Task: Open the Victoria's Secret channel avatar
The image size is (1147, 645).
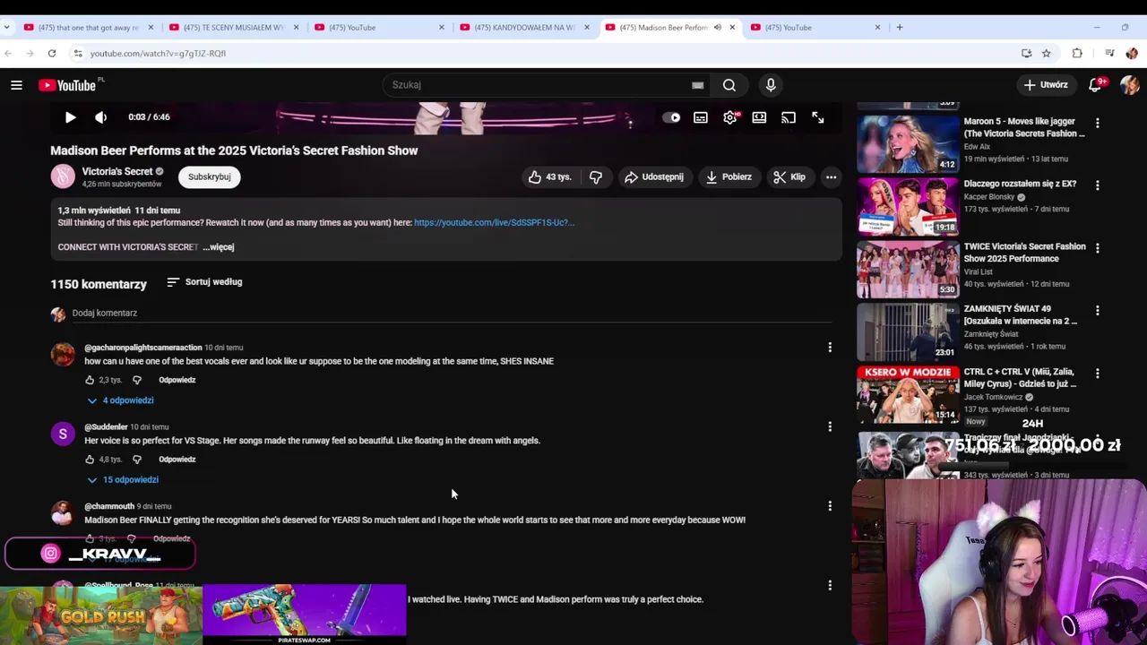Action: click(63, 176)
